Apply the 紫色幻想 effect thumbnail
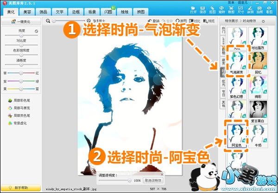This screenshot has height=193, width=278. tap(237, 87)
